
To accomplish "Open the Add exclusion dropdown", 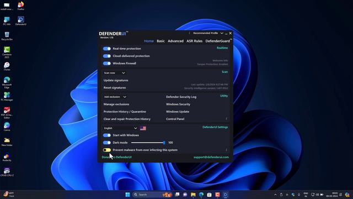I will click(115, 97).
